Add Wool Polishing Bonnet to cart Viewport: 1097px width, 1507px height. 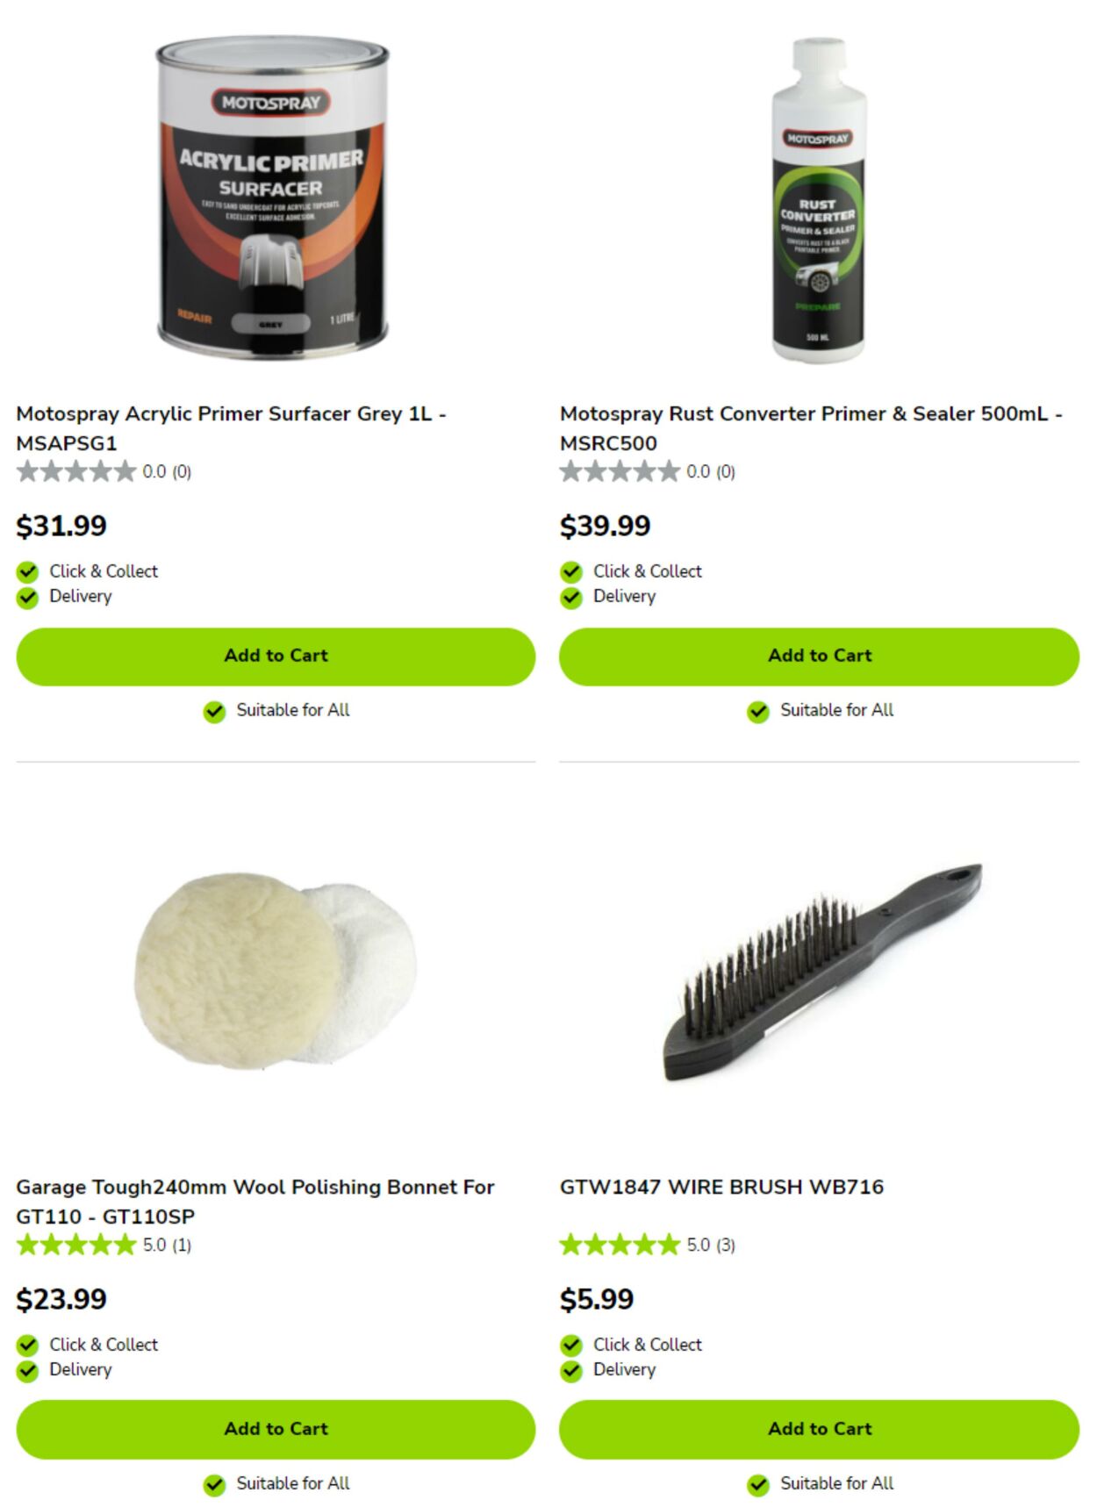276,1429
